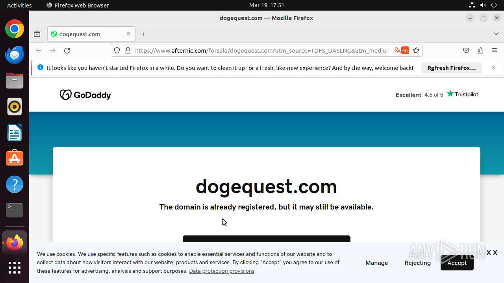Viewport: 504px width, 283px height.
Task: Open the Data protection provisions link
Action: 222,271
